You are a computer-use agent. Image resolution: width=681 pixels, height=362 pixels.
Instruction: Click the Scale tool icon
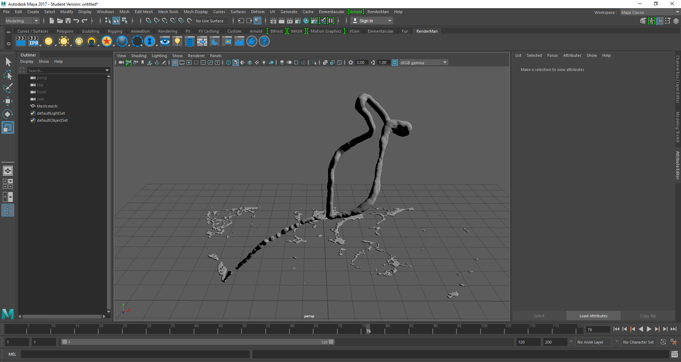[8, 127]
